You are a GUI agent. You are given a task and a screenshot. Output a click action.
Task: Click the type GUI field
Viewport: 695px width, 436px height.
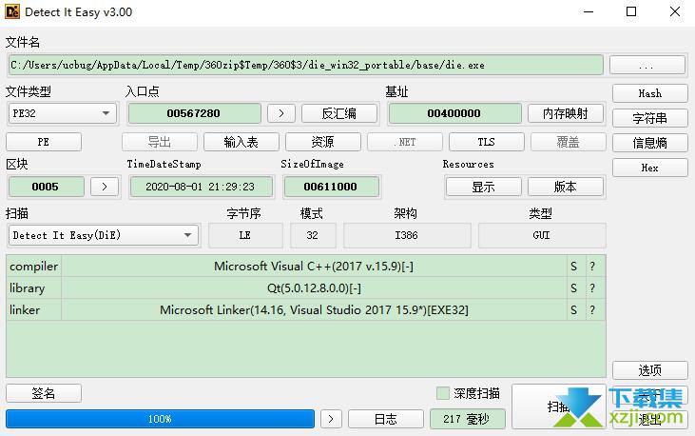(x=542, y=235)
